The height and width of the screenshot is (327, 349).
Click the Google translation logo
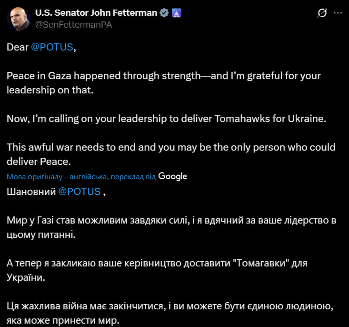tap(172, 176)
